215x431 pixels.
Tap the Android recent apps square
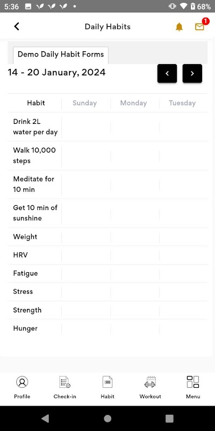(x=169, y=419)
